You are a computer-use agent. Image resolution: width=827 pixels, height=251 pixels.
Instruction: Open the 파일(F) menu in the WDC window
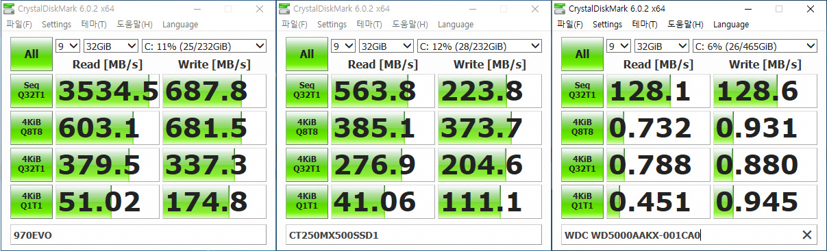click(x=570, y=25)
